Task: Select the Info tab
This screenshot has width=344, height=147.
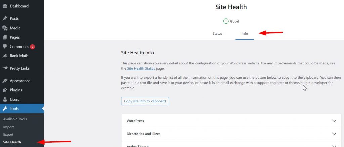Action: 245,33
